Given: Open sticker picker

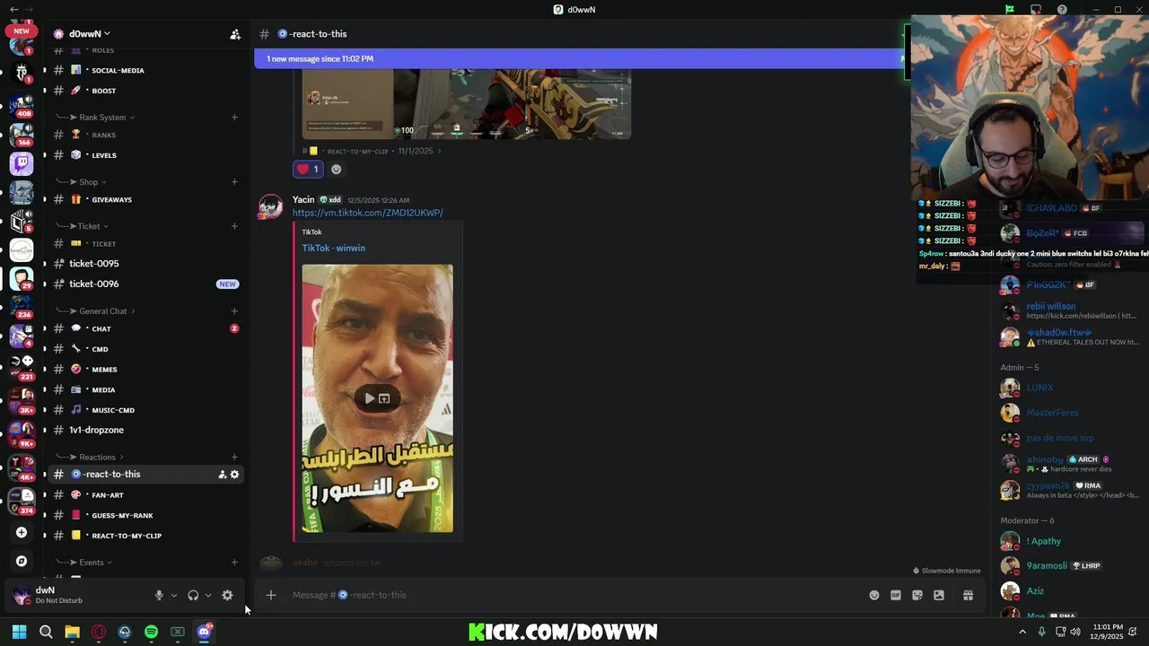Looking at the screenshot, I should tap(917, 595).
